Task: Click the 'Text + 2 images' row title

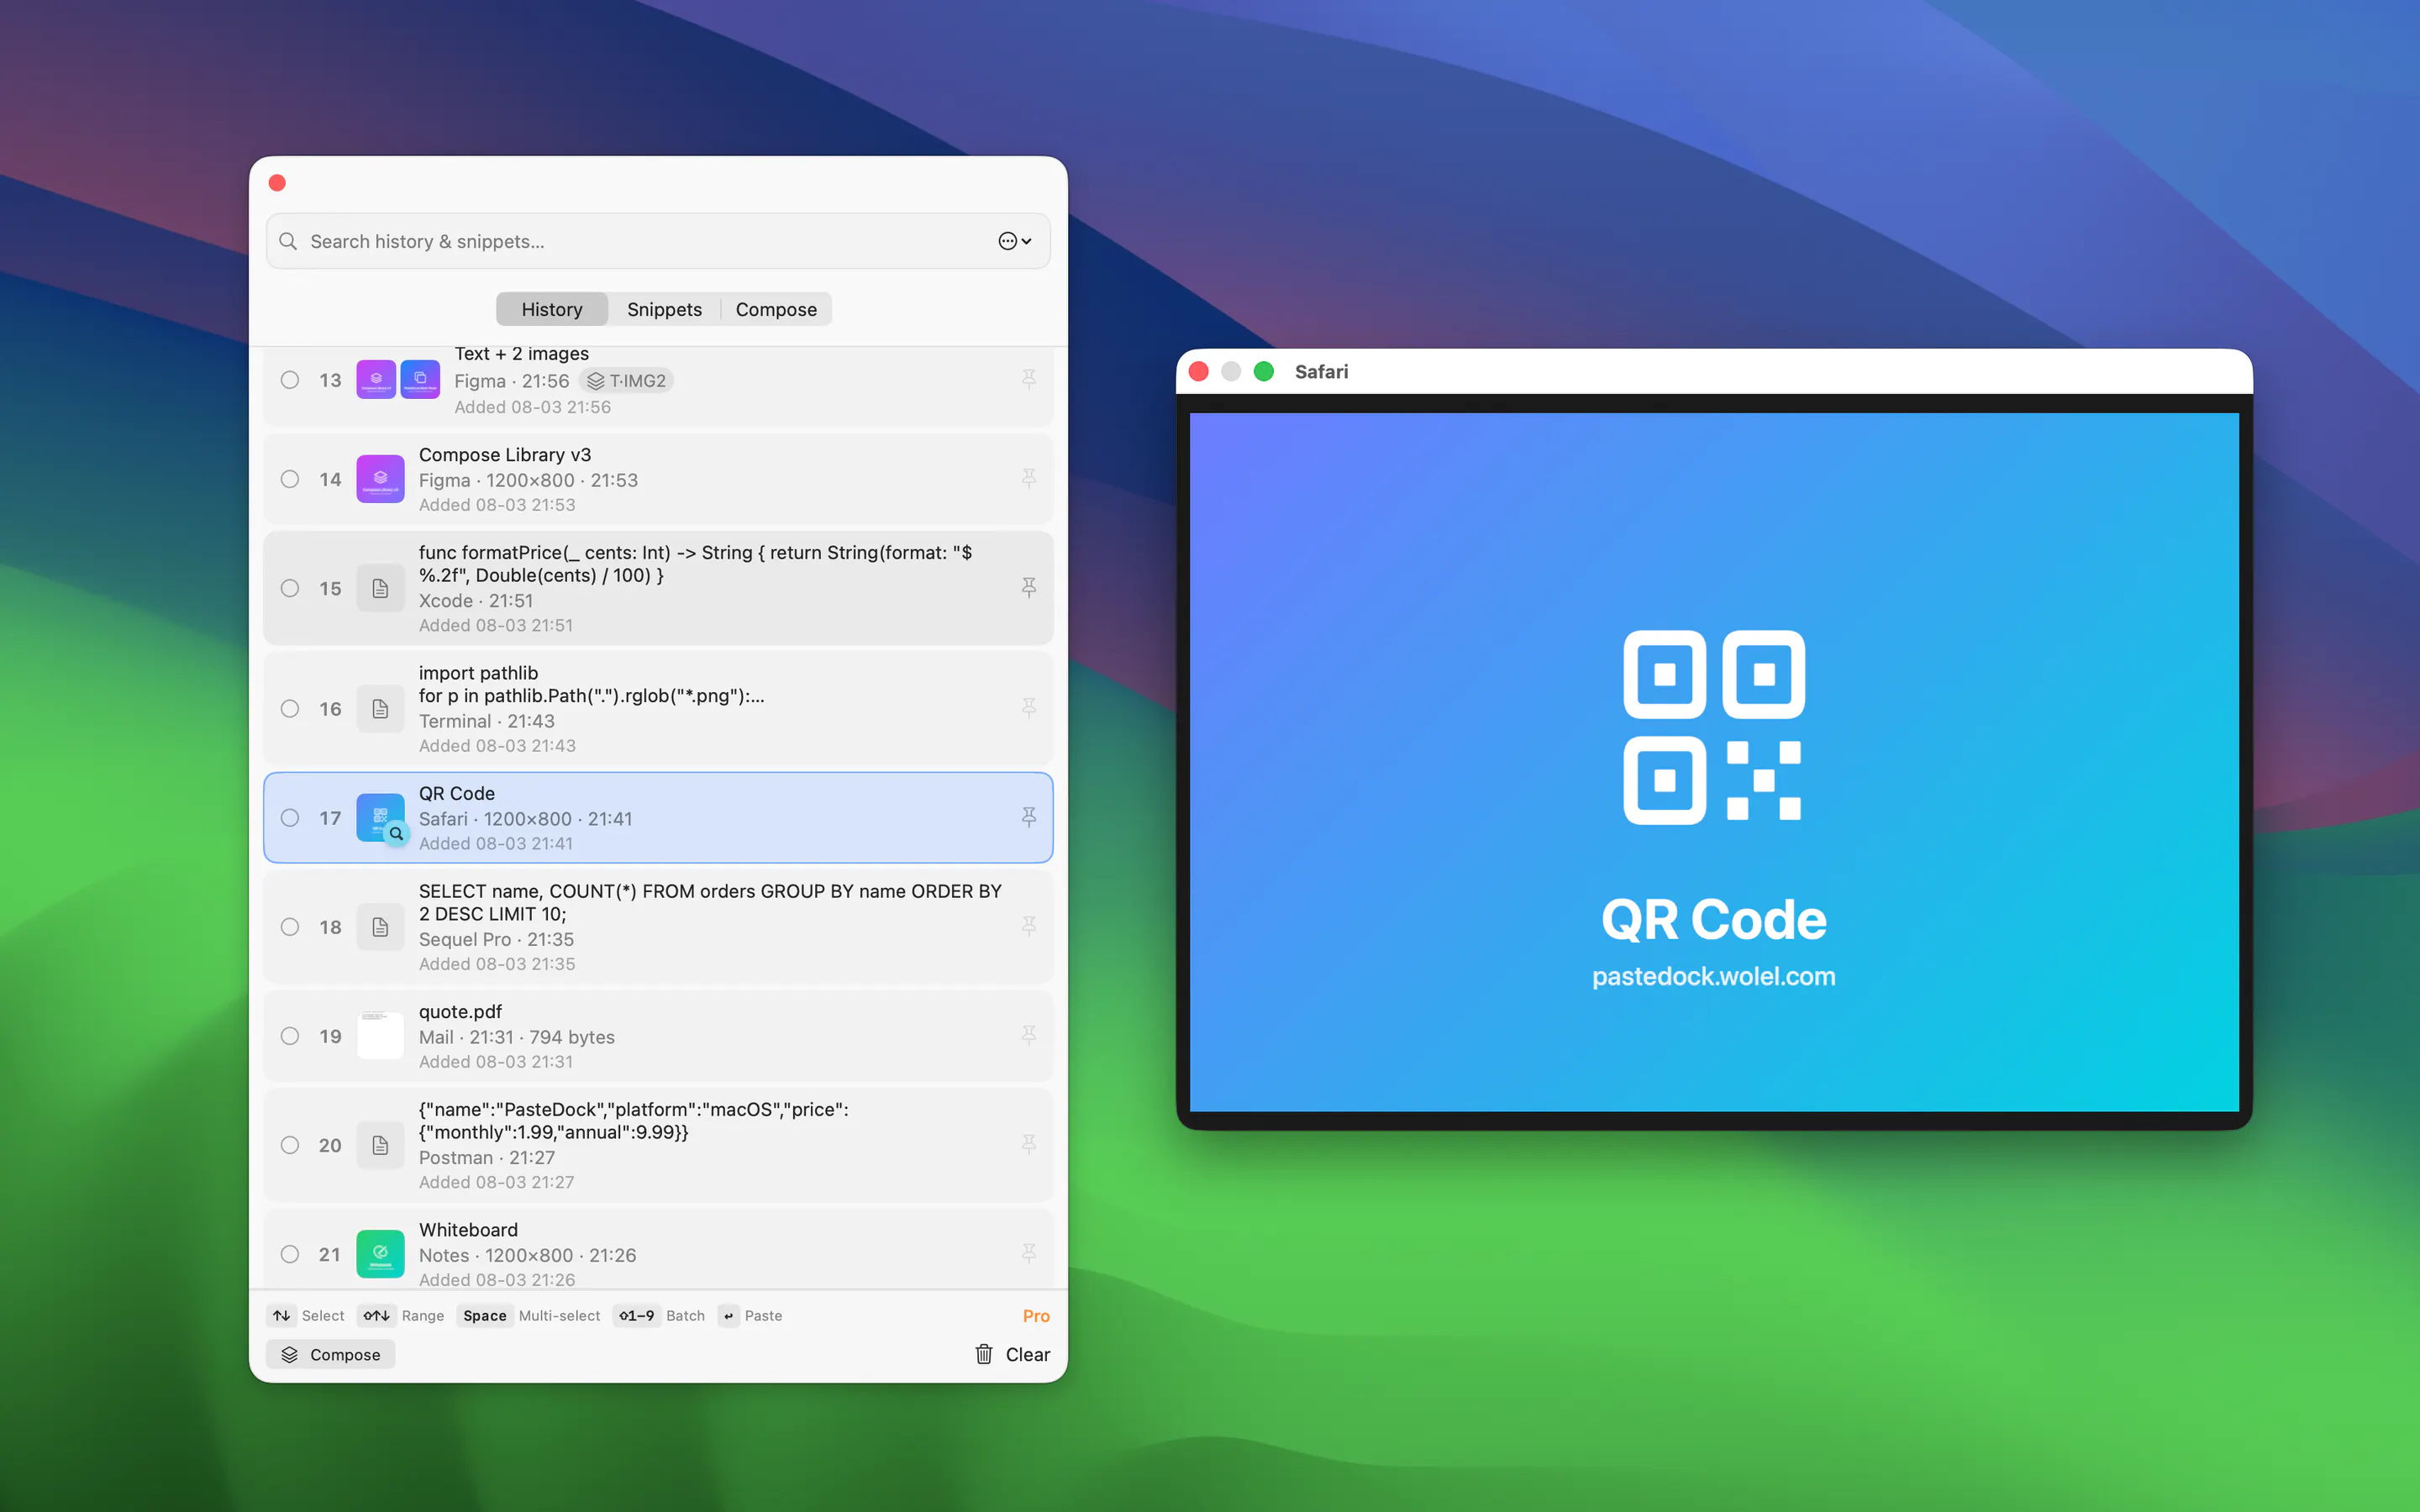Action: (522, 354)
